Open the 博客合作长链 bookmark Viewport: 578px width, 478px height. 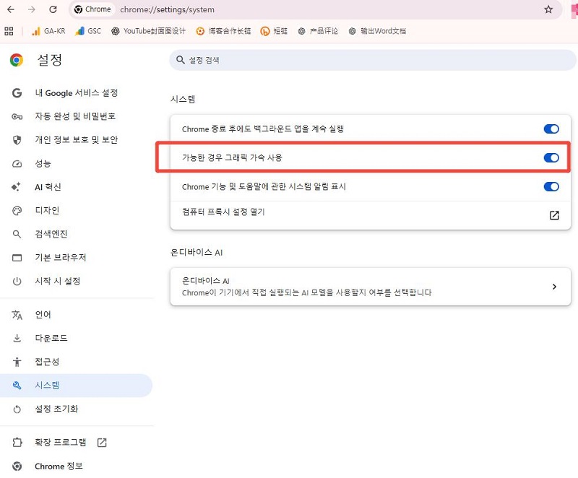pyautogui.click(x=223, y=31)
